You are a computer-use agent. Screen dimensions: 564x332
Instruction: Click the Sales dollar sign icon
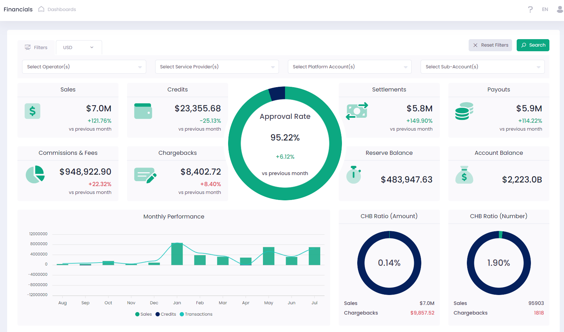click(32, 111)
